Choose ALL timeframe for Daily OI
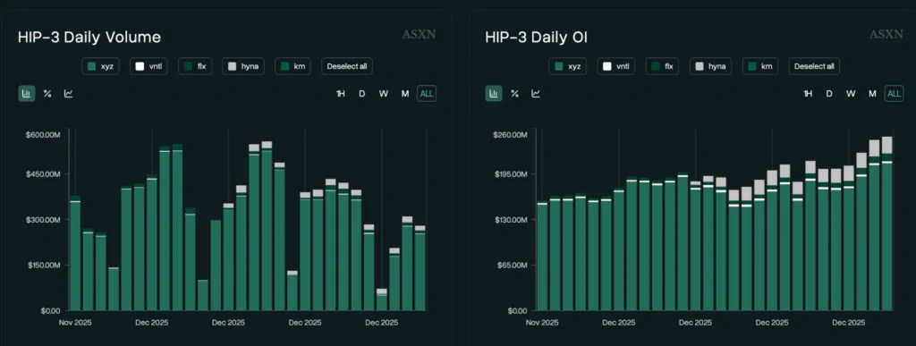This screenshot has width=916, height=346. (894, 94)
